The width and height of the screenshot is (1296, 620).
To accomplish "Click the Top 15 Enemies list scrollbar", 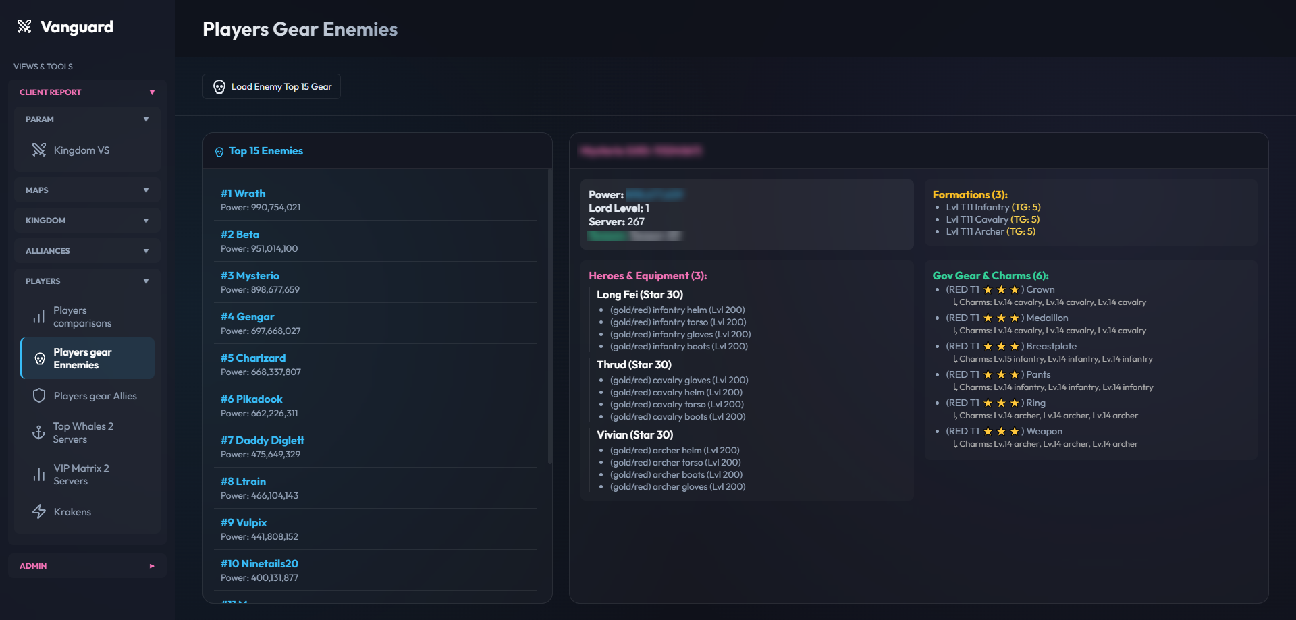I will [x=550, y=317].
